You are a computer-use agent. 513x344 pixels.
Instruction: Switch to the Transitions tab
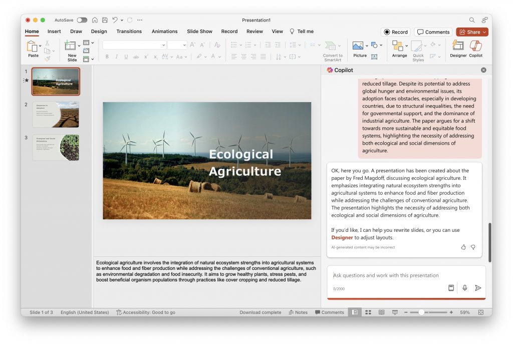(129, 32)
